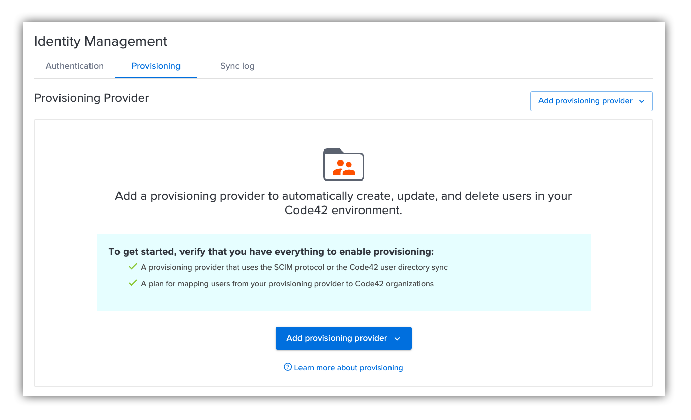Screen dimensions: 691x420
Task: Expand the top-right Add provisioning provider dropdown
Action: pos(591,101)
